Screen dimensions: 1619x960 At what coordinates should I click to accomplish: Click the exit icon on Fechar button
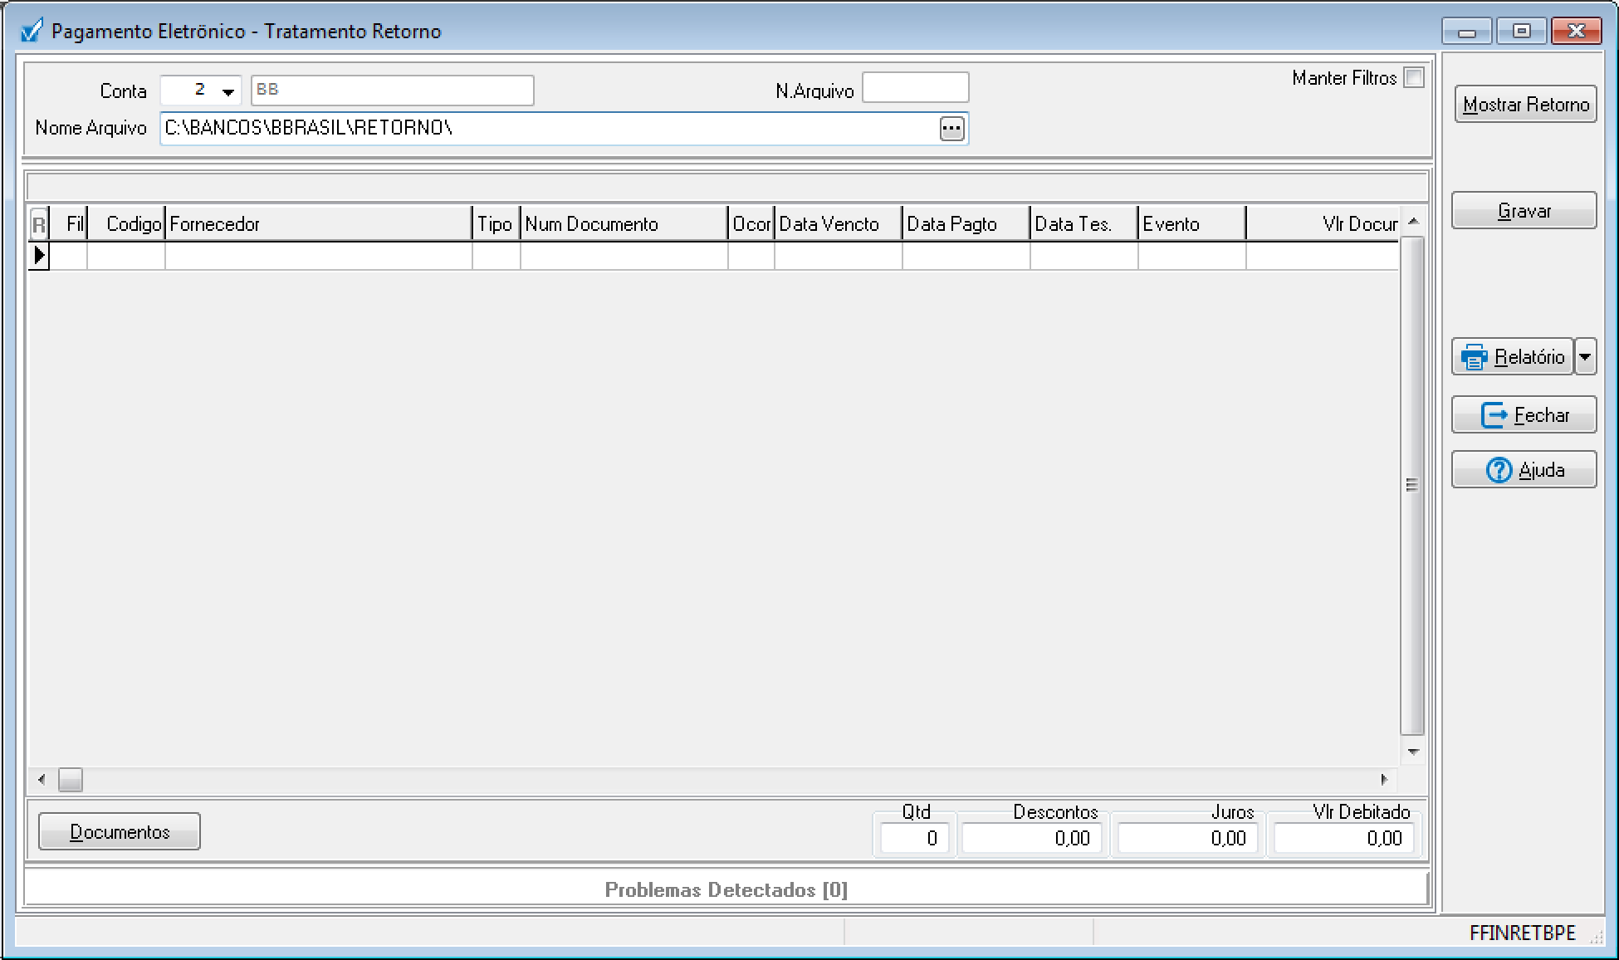click(1494, 415)
